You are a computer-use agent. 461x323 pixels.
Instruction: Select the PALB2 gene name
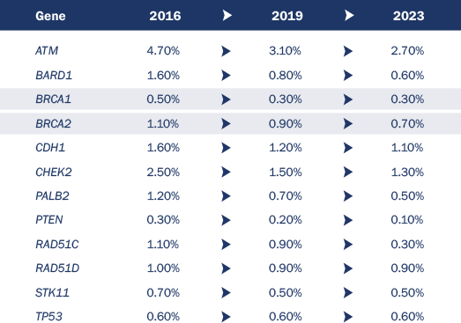pos(52,196)
